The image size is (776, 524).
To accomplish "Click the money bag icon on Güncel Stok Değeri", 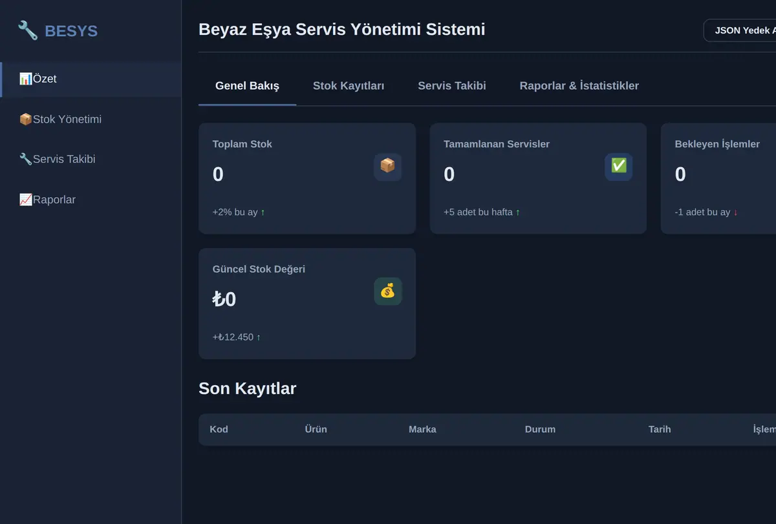I will pyautogui.click(x=388, y=291).
